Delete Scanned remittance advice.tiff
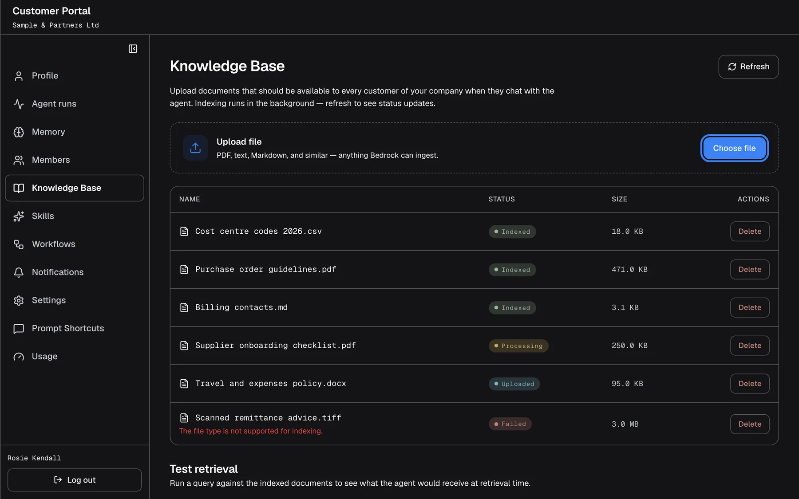This screenshot has height=499, width=799. [750, 424]
